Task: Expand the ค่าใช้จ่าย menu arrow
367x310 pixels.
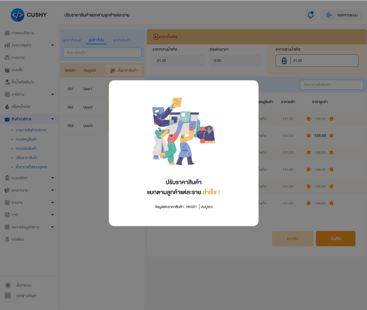Action: (x=52, y=94)
